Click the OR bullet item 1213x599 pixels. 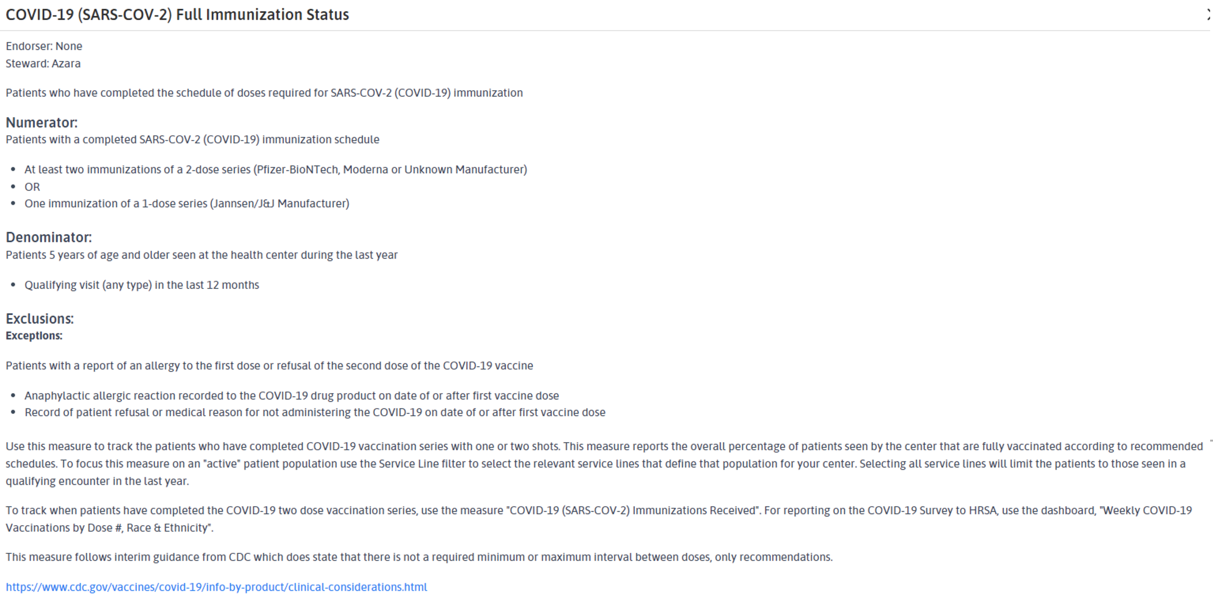32,187
